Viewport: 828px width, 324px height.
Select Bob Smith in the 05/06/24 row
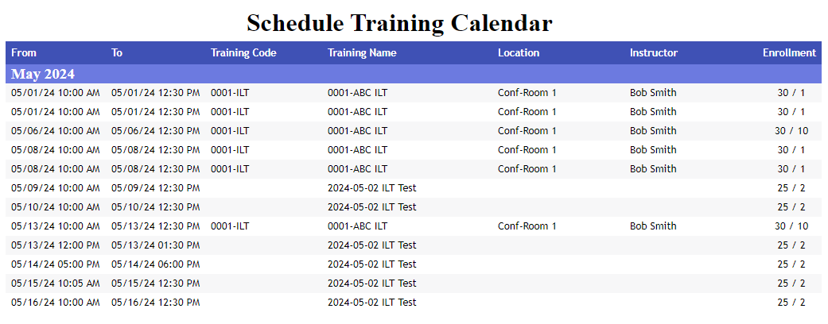point(653,131)
